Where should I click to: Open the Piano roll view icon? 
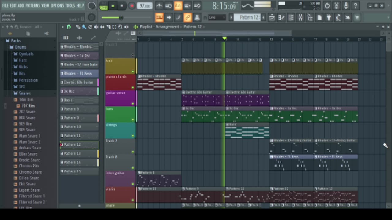click(281, 18)
